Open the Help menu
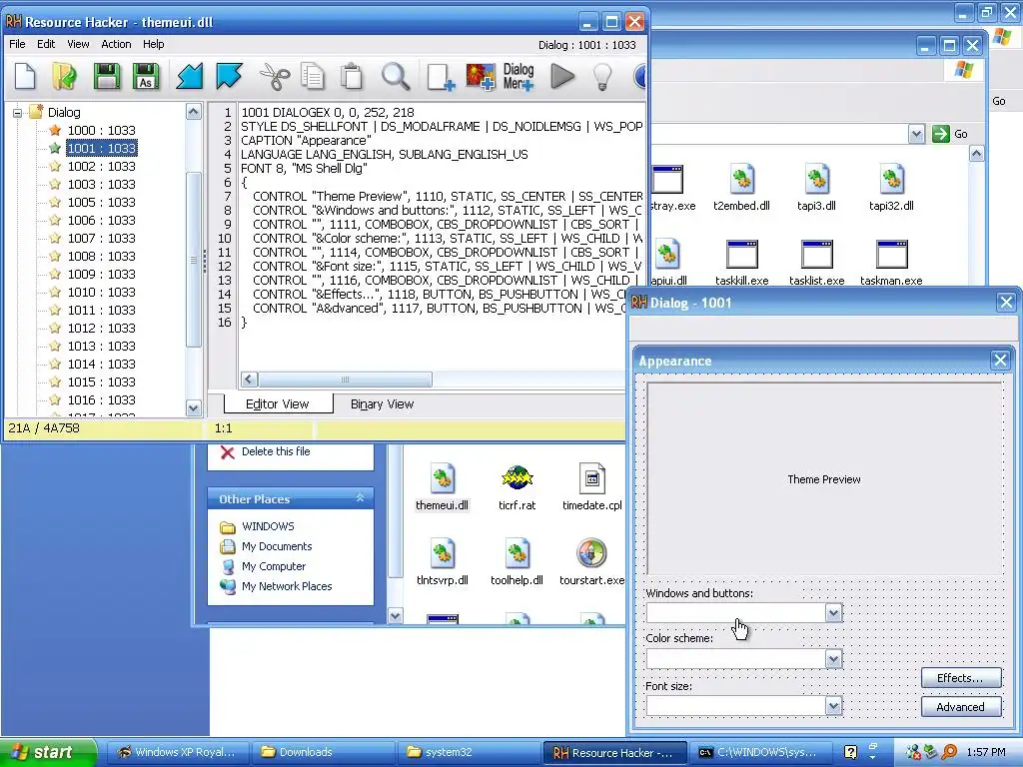Screen dimensions: 1023x767 point(153,44)
